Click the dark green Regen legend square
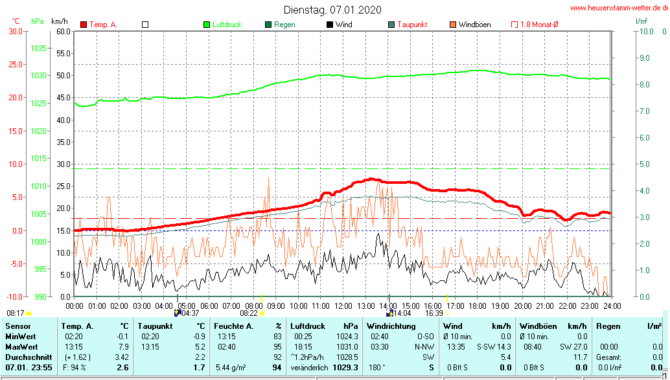The image size is (670, 380). click(268, 25)
